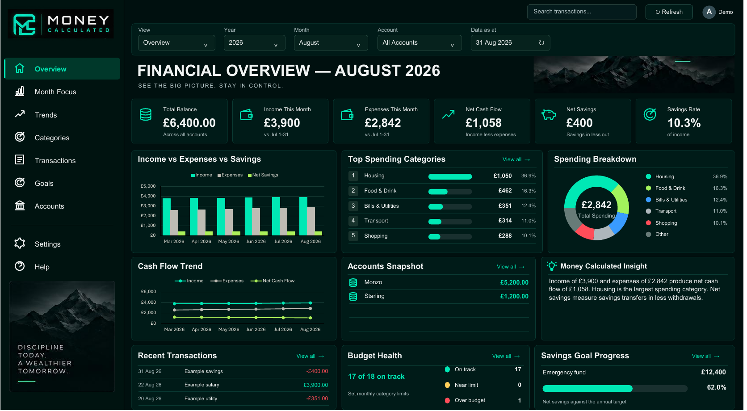
Task: Expand the Year dropdown showing 2026
Action: tap(254, 43)
